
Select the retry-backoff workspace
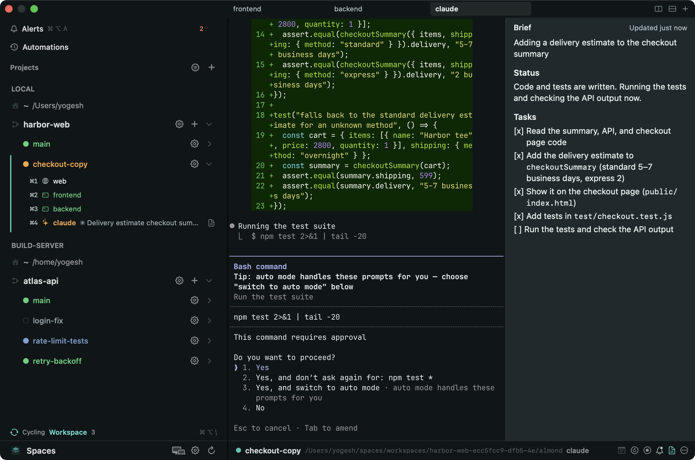point(57,361)
